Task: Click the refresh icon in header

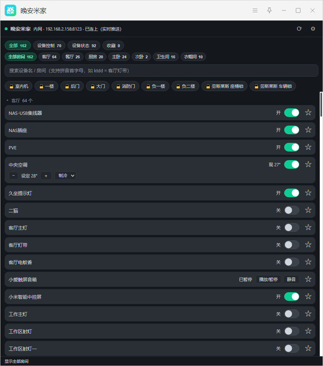Action: tap(299, 29)
